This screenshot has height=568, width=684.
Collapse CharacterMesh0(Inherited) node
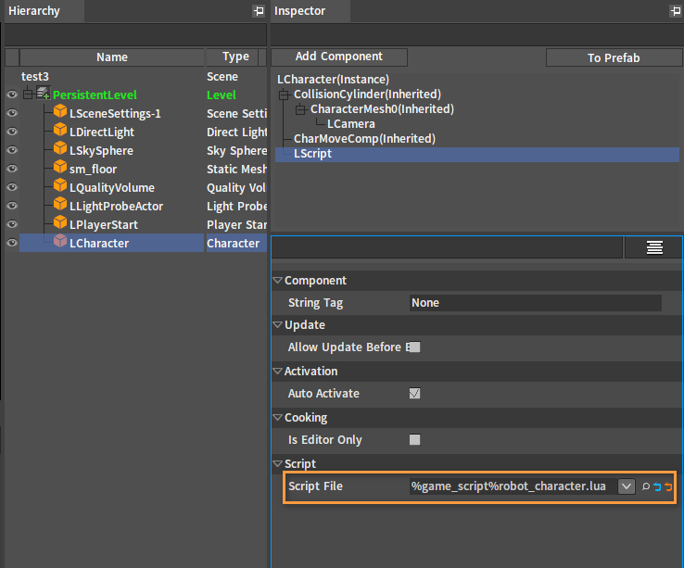300,109
